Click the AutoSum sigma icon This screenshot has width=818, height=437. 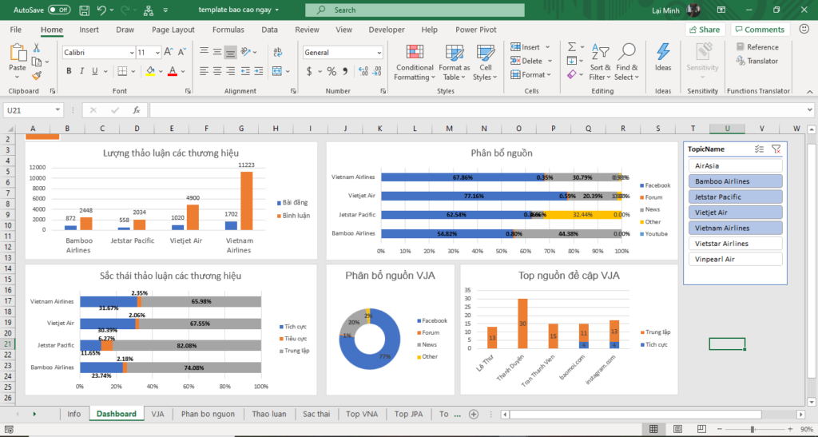click(x=572, y=47)
